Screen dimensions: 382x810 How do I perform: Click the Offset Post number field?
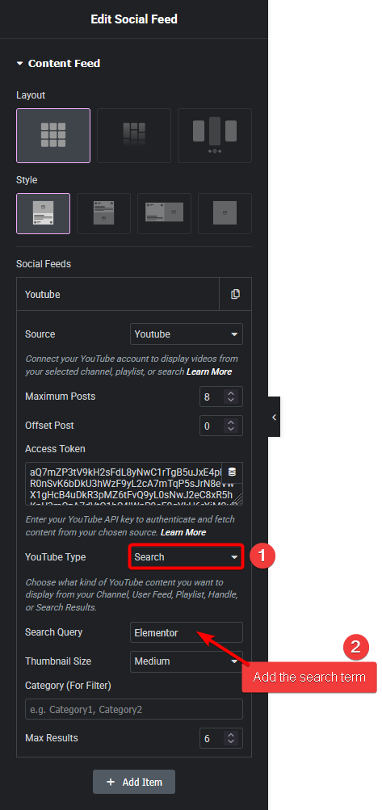[x=221, y=426]
